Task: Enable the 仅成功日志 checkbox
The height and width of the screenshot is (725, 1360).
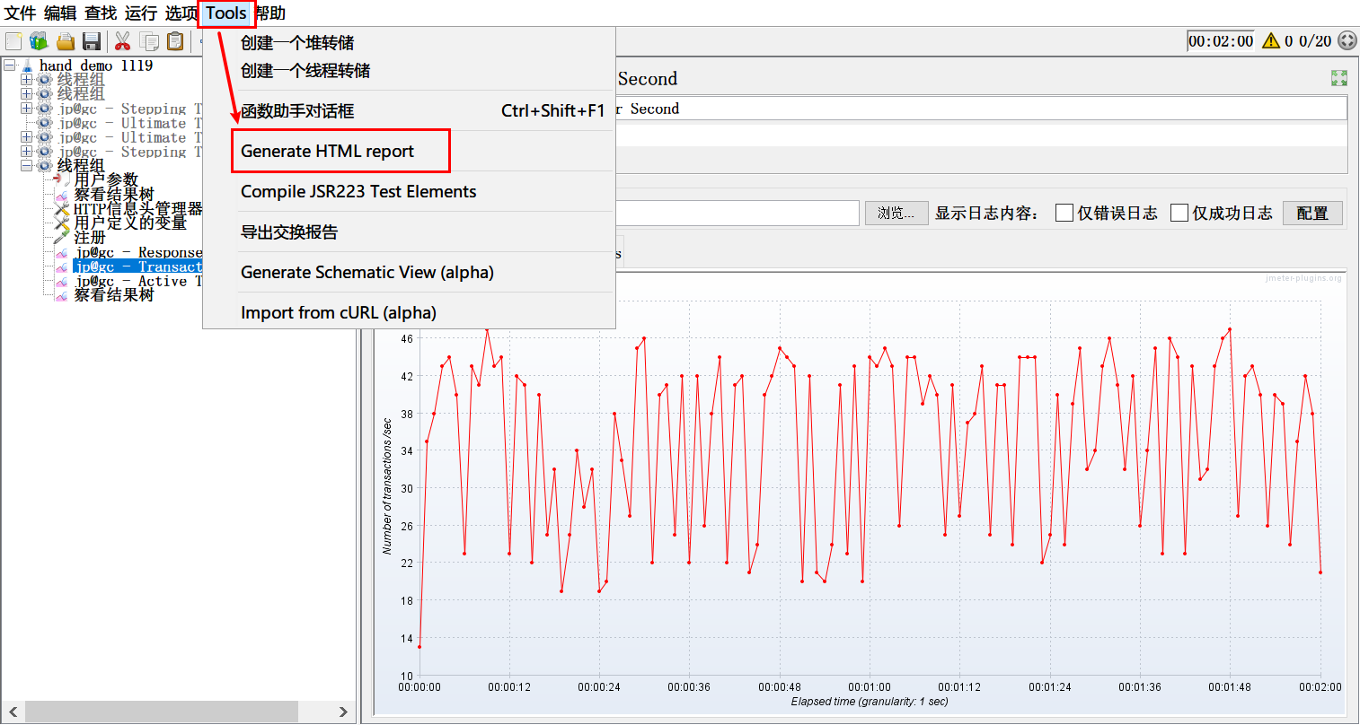Action: pos(1179,213)
